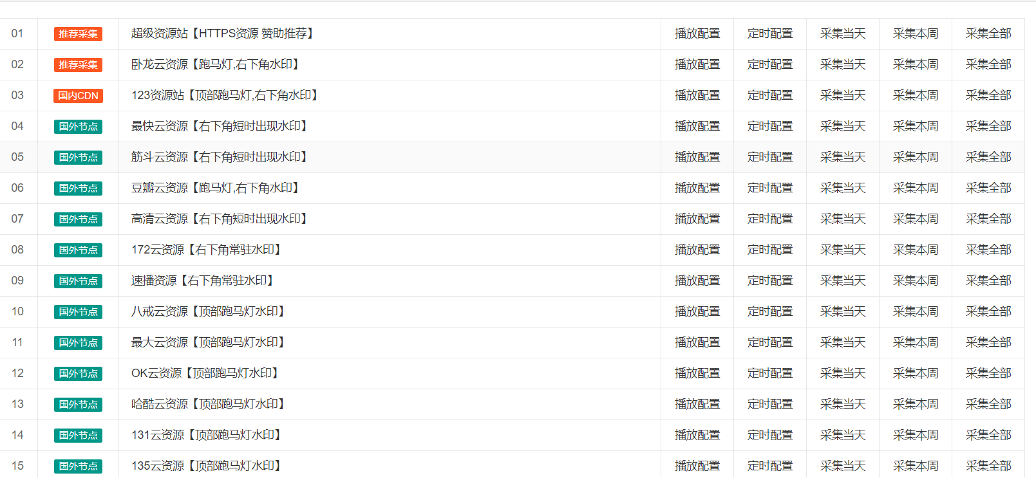Image resolution: width=1036 pixels, height=489 pixels.
Task: Click 定时配置 for 速播资源 row 09
Action: pos(770,281)
